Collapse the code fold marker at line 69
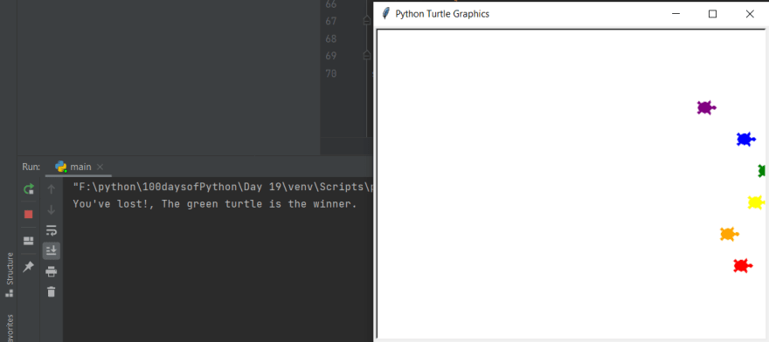The image size is (769, 342). coord(366,55)
